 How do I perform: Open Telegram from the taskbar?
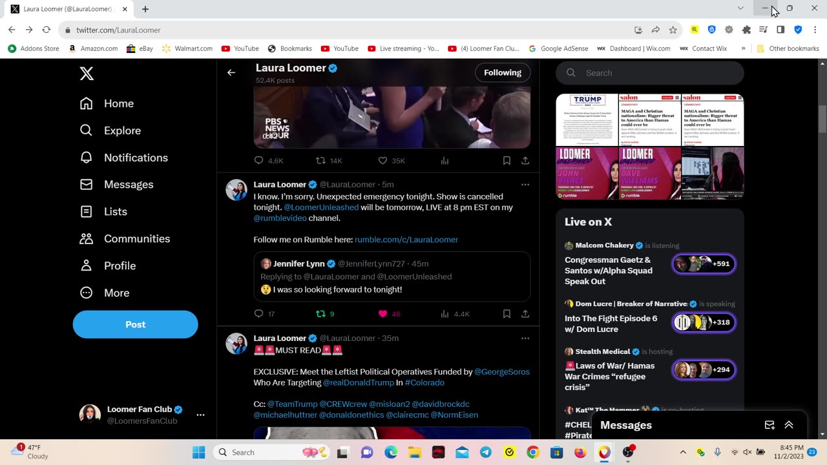pos(485,452)
